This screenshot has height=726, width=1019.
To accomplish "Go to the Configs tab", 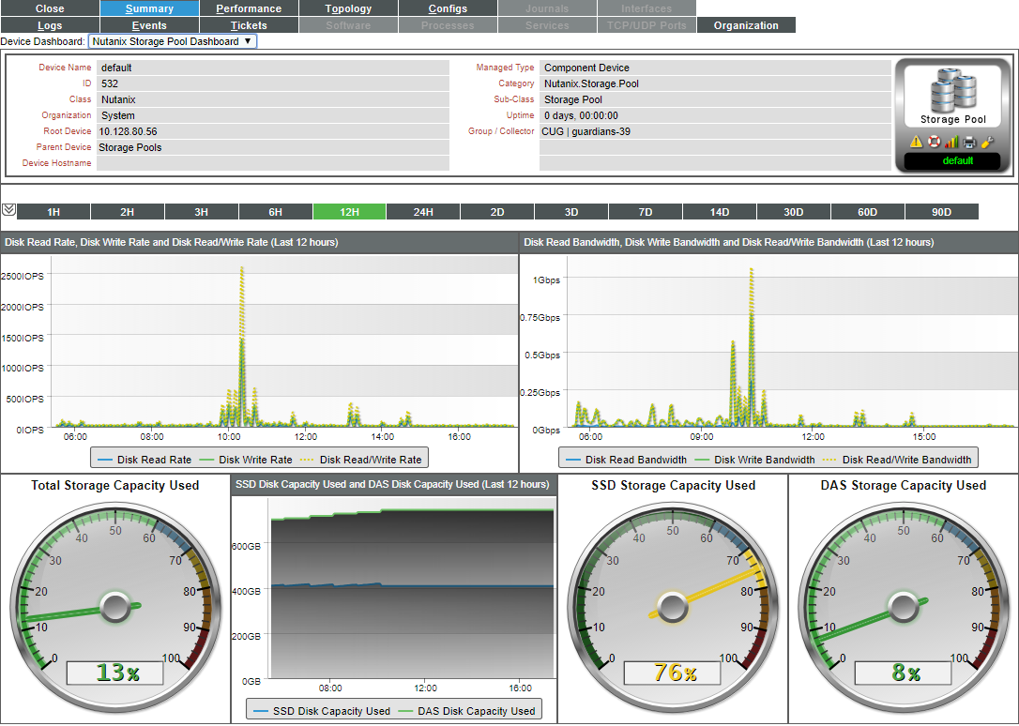I will [448, 8].
